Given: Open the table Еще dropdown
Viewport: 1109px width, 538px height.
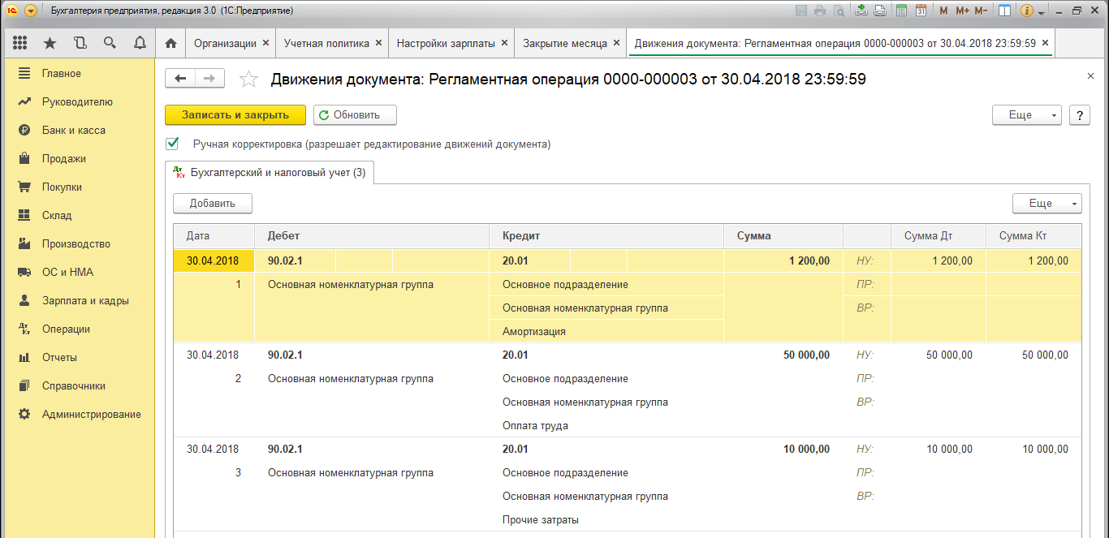Looking at the screenshot, I should click(1047, 204).
